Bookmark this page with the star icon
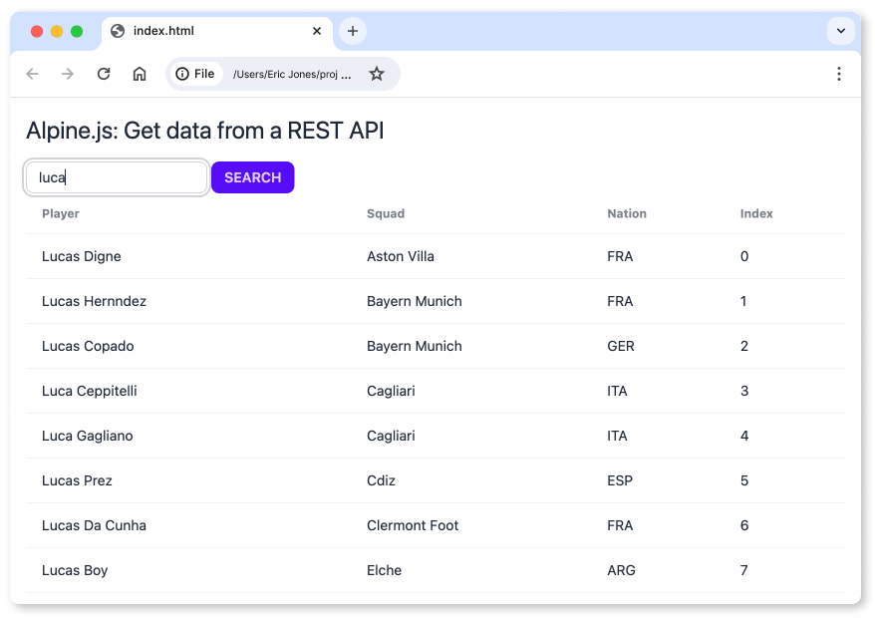 pyautogui.click(x=377, y=74)
